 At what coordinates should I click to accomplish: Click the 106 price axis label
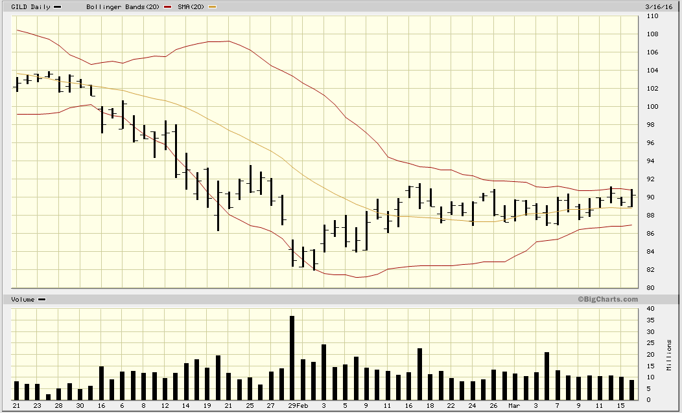tap(652, 52)
